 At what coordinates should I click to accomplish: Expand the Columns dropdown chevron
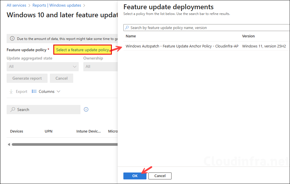[59, 91]
